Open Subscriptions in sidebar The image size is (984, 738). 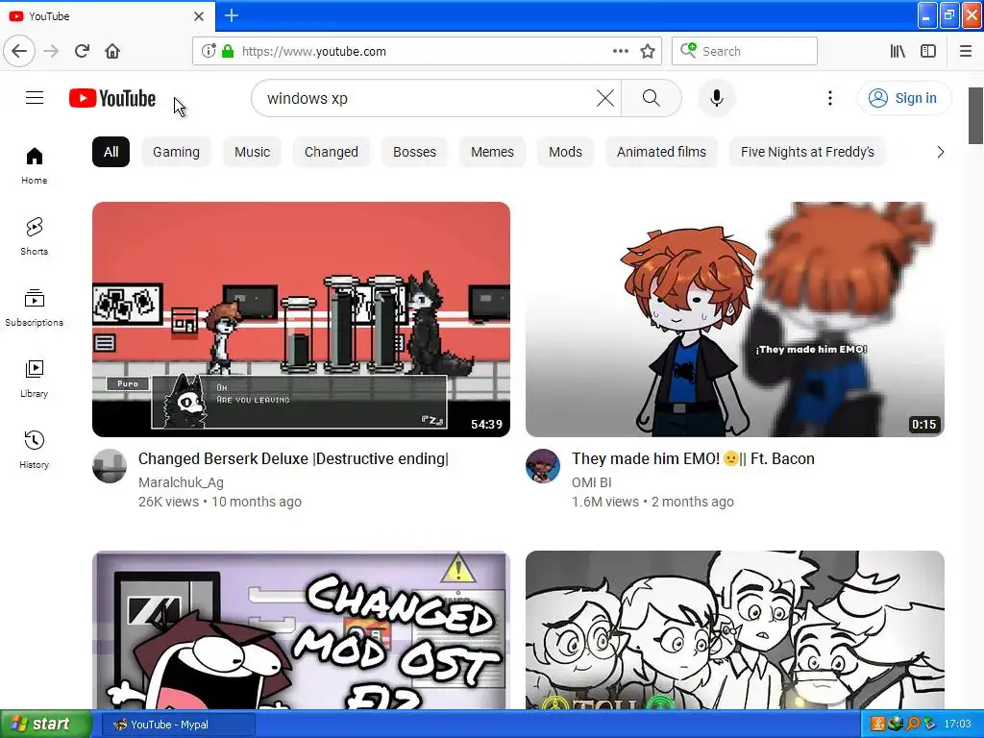(x=35, y=307)
